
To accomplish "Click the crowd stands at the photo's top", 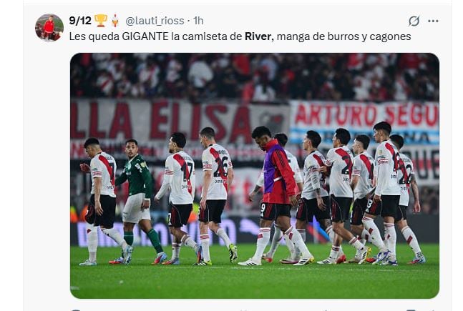I will tap(255, 76).
